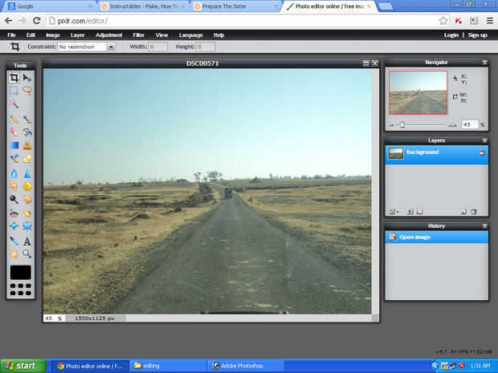Open the Edit menu

click(31, 35)
